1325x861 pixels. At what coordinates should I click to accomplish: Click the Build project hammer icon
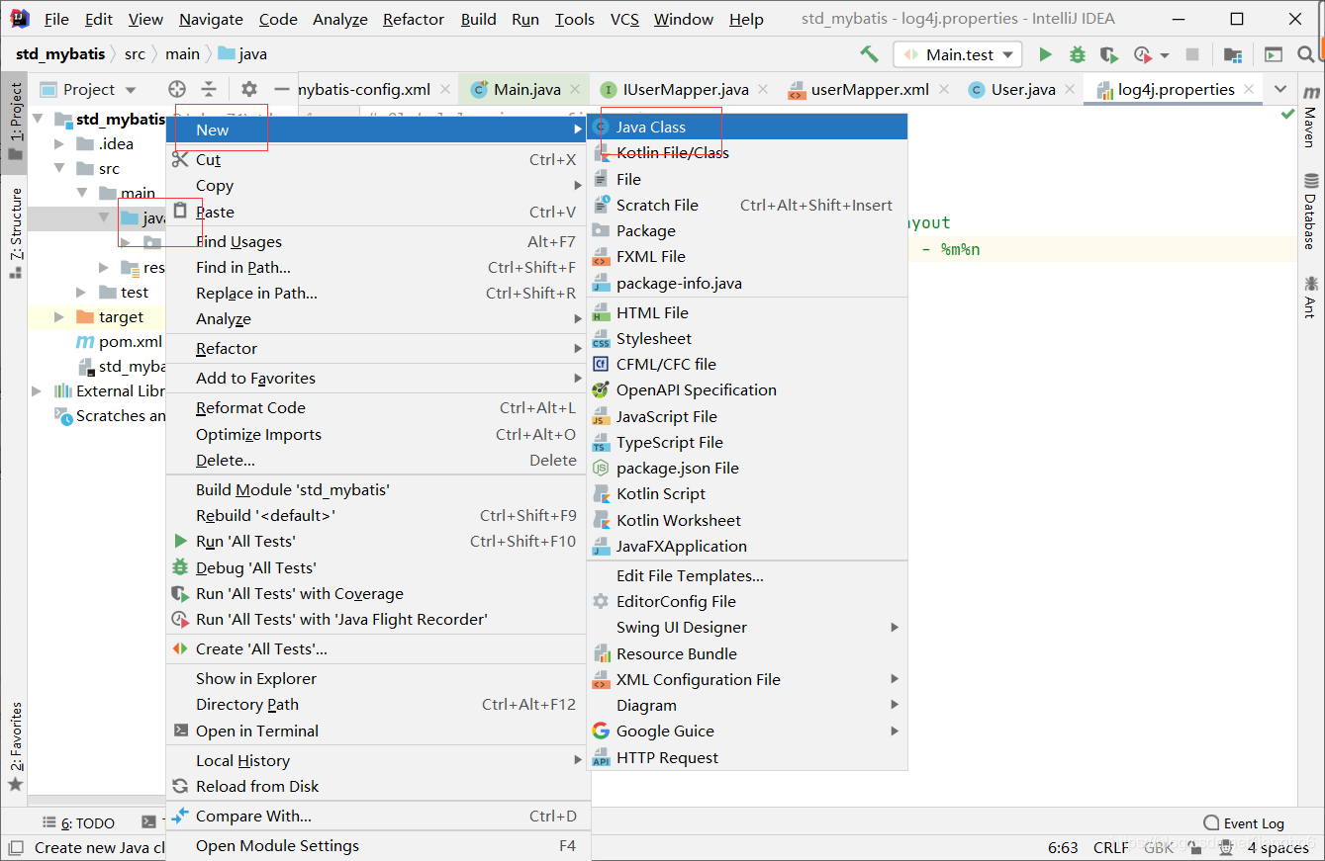coord(869,54)
